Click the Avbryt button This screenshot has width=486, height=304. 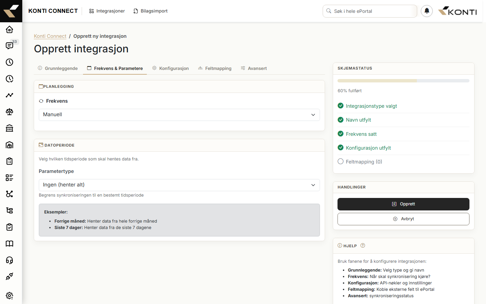coord(403,219)
